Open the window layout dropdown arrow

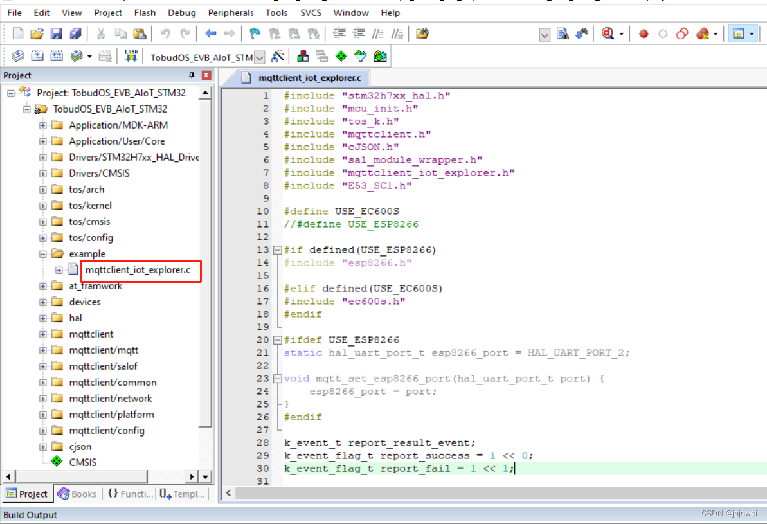point(752,34)
